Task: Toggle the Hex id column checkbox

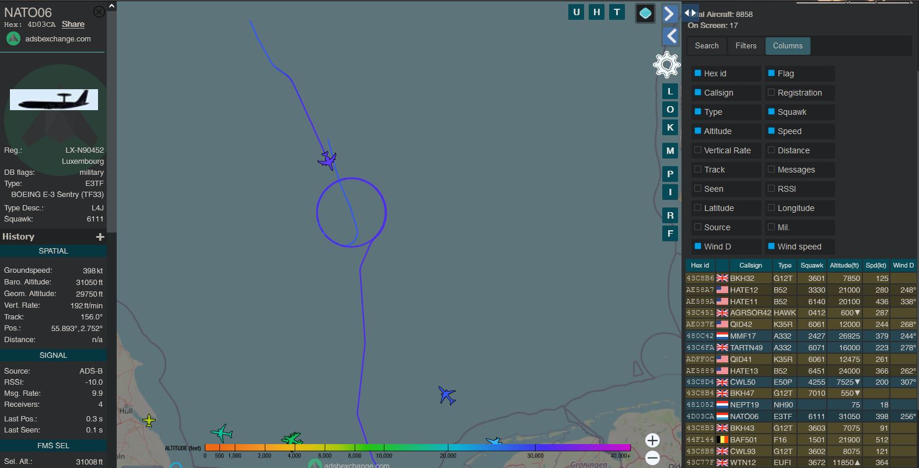Action: (x=697, y=73)
